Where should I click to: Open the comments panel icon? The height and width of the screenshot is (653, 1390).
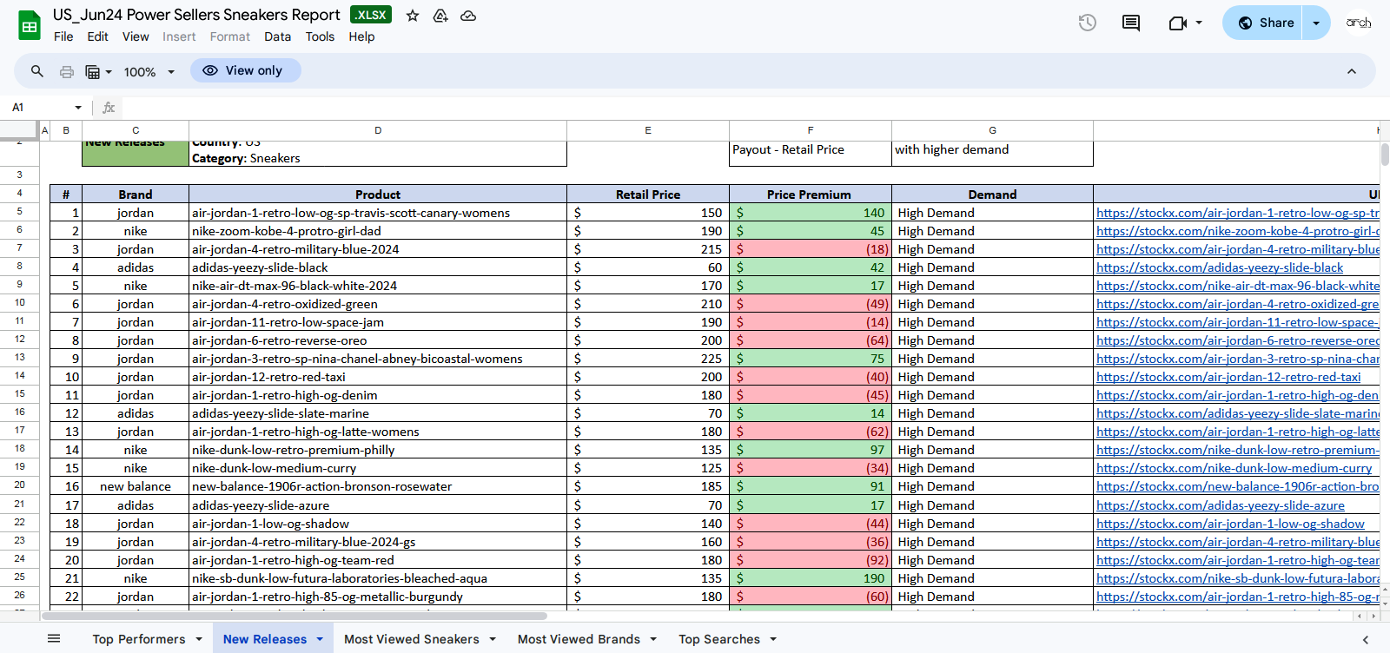pos(1131,23)
